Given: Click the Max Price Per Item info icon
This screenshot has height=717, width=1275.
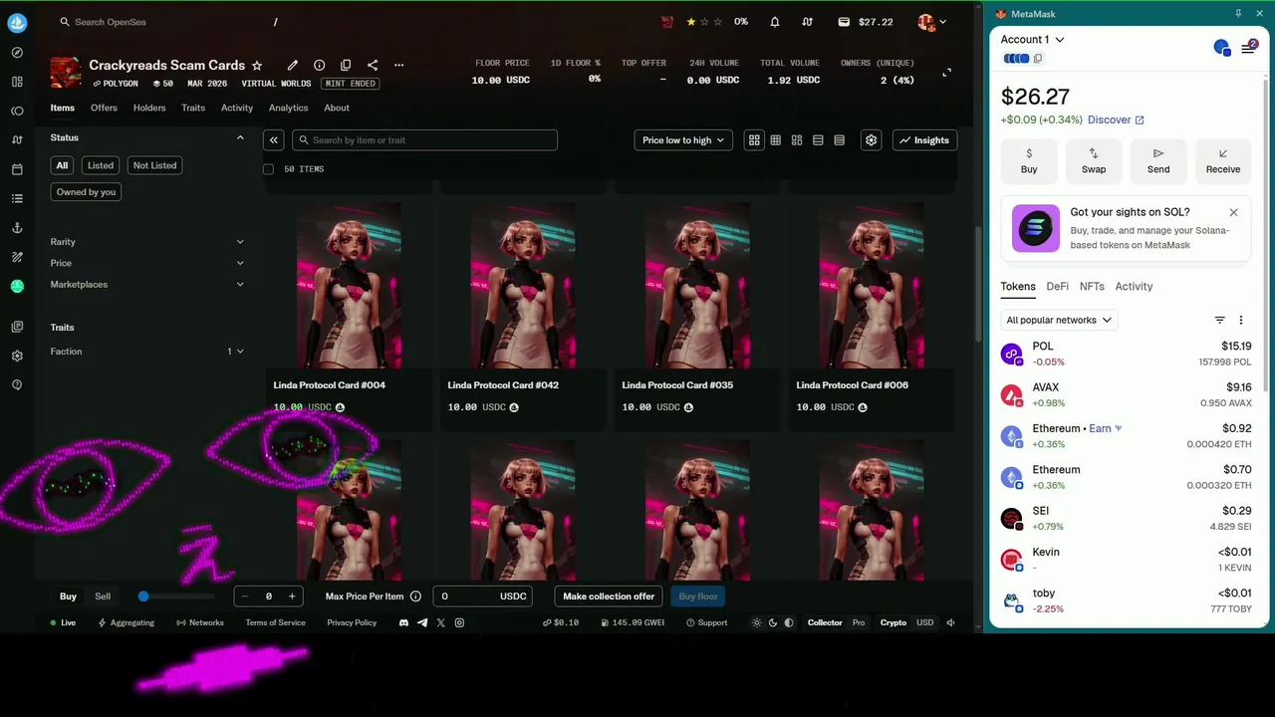Looking at the screenshot, I should tap(415, 597).
